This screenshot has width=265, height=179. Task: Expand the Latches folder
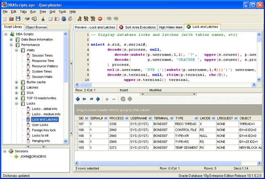[x=16, y=87]
